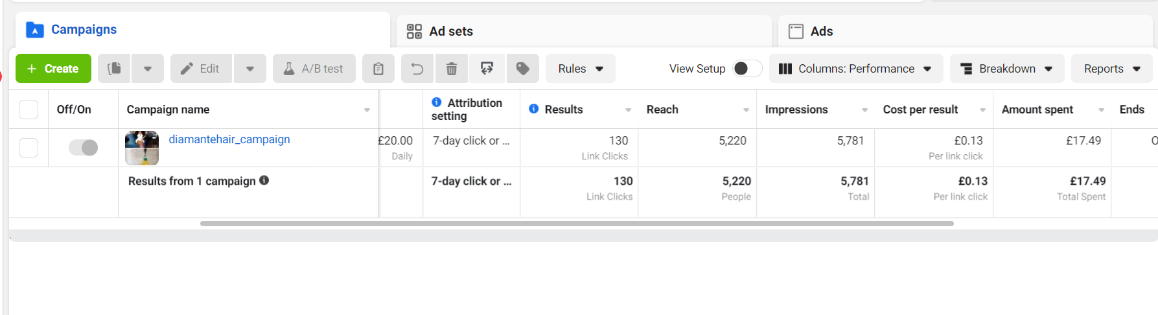The width and height of the screenshot is (1158, 315).
Task: Click the info icon beside Results header
Action: coord(534,109)
